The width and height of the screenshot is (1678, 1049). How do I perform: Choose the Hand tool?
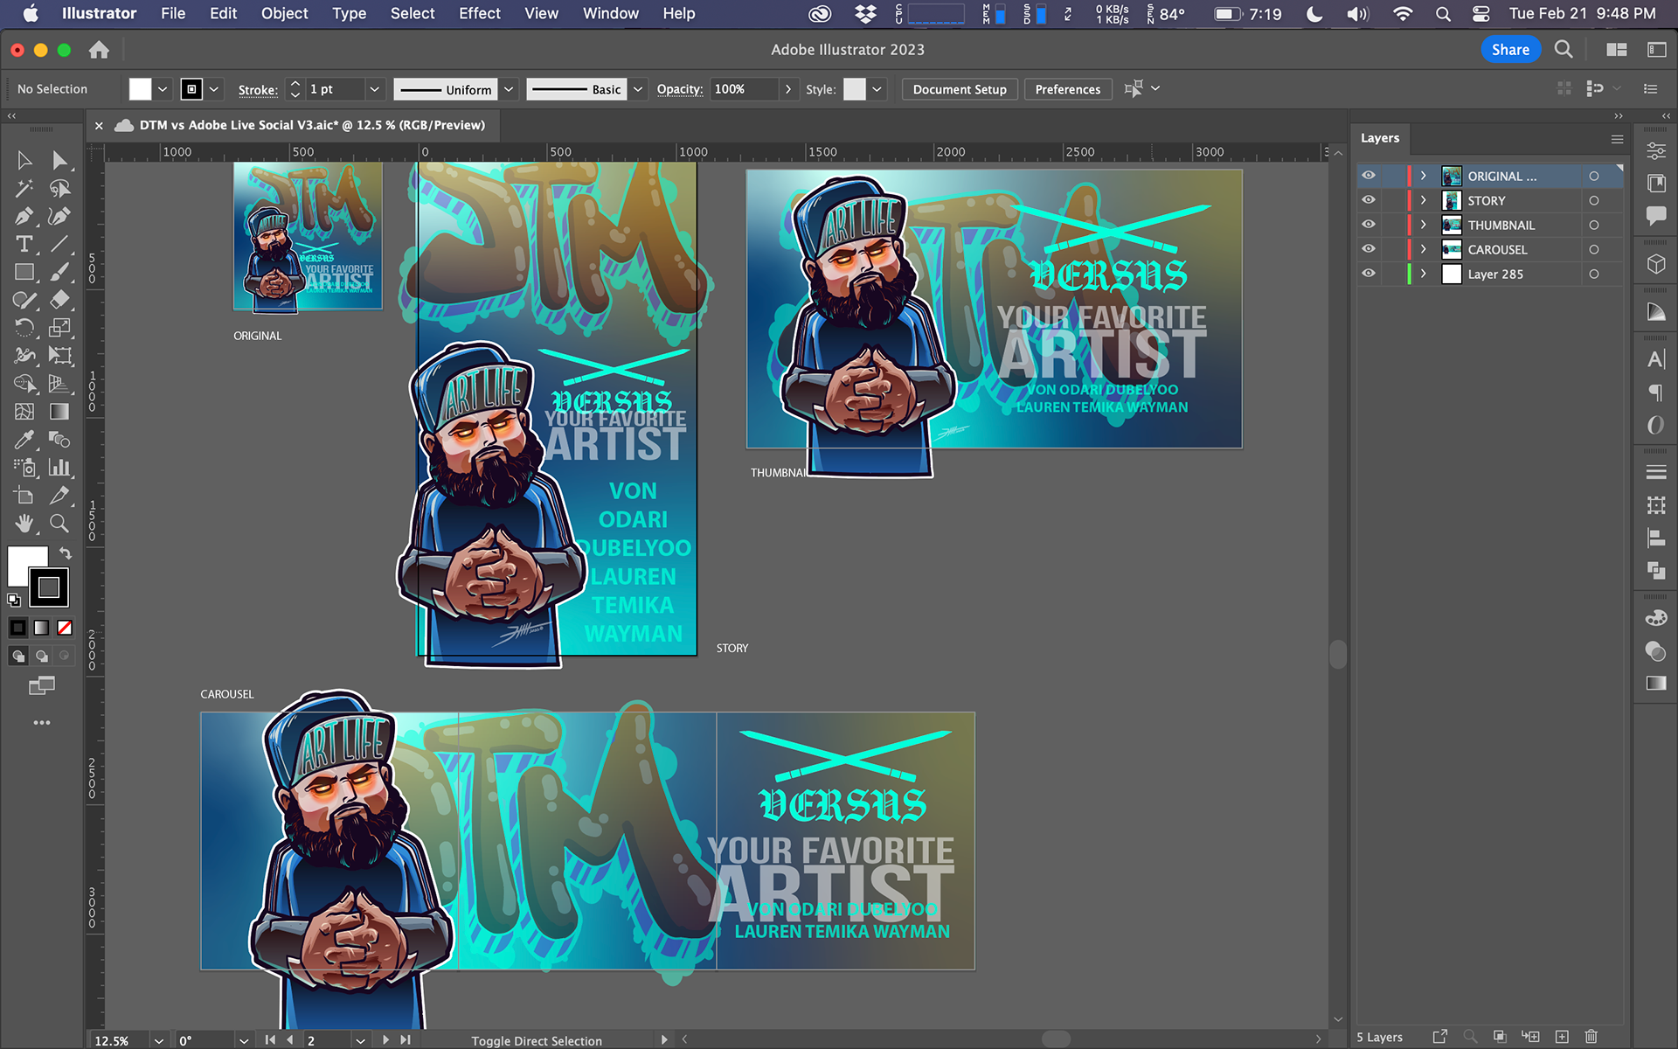pyautogui.click(x=24, y=524)
